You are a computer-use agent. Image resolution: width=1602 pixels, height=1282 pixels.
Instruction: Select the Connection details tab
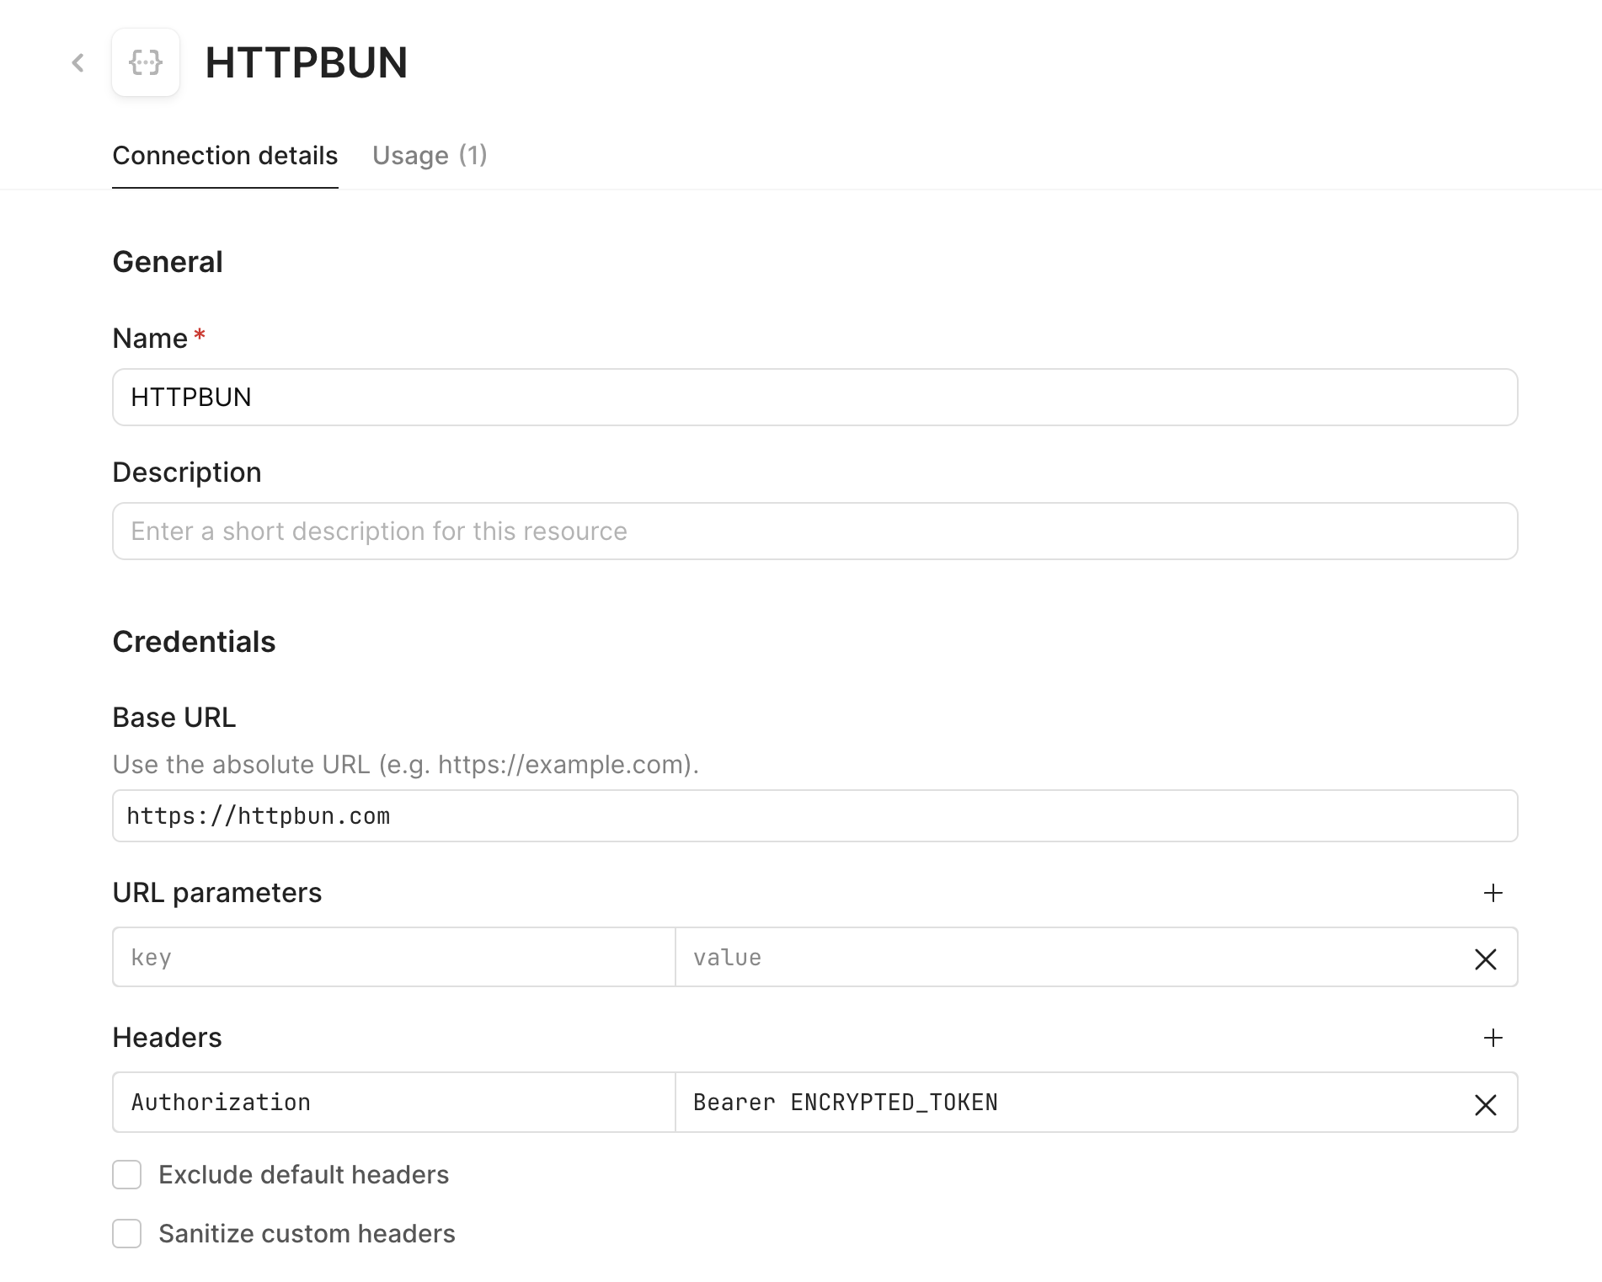[x=225, y=156]
